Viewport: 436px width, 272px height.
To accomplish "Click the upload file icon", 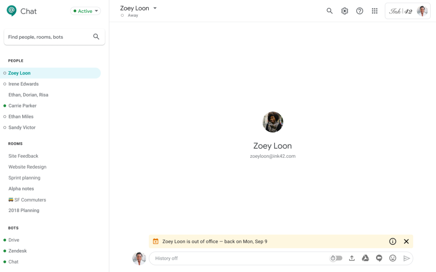I will click(352, 258).
